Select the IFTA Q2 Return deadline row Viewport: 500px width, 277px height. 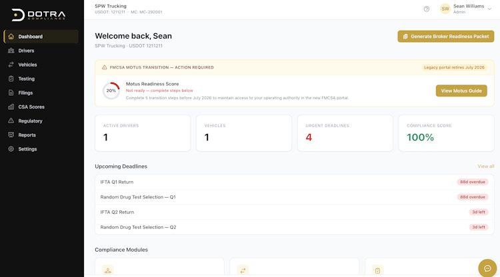[294, 212]
